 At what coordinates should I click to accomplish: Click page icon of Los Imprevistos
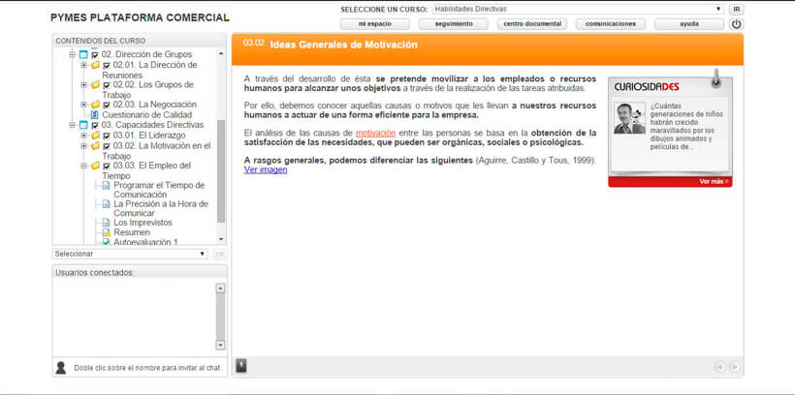106,223
